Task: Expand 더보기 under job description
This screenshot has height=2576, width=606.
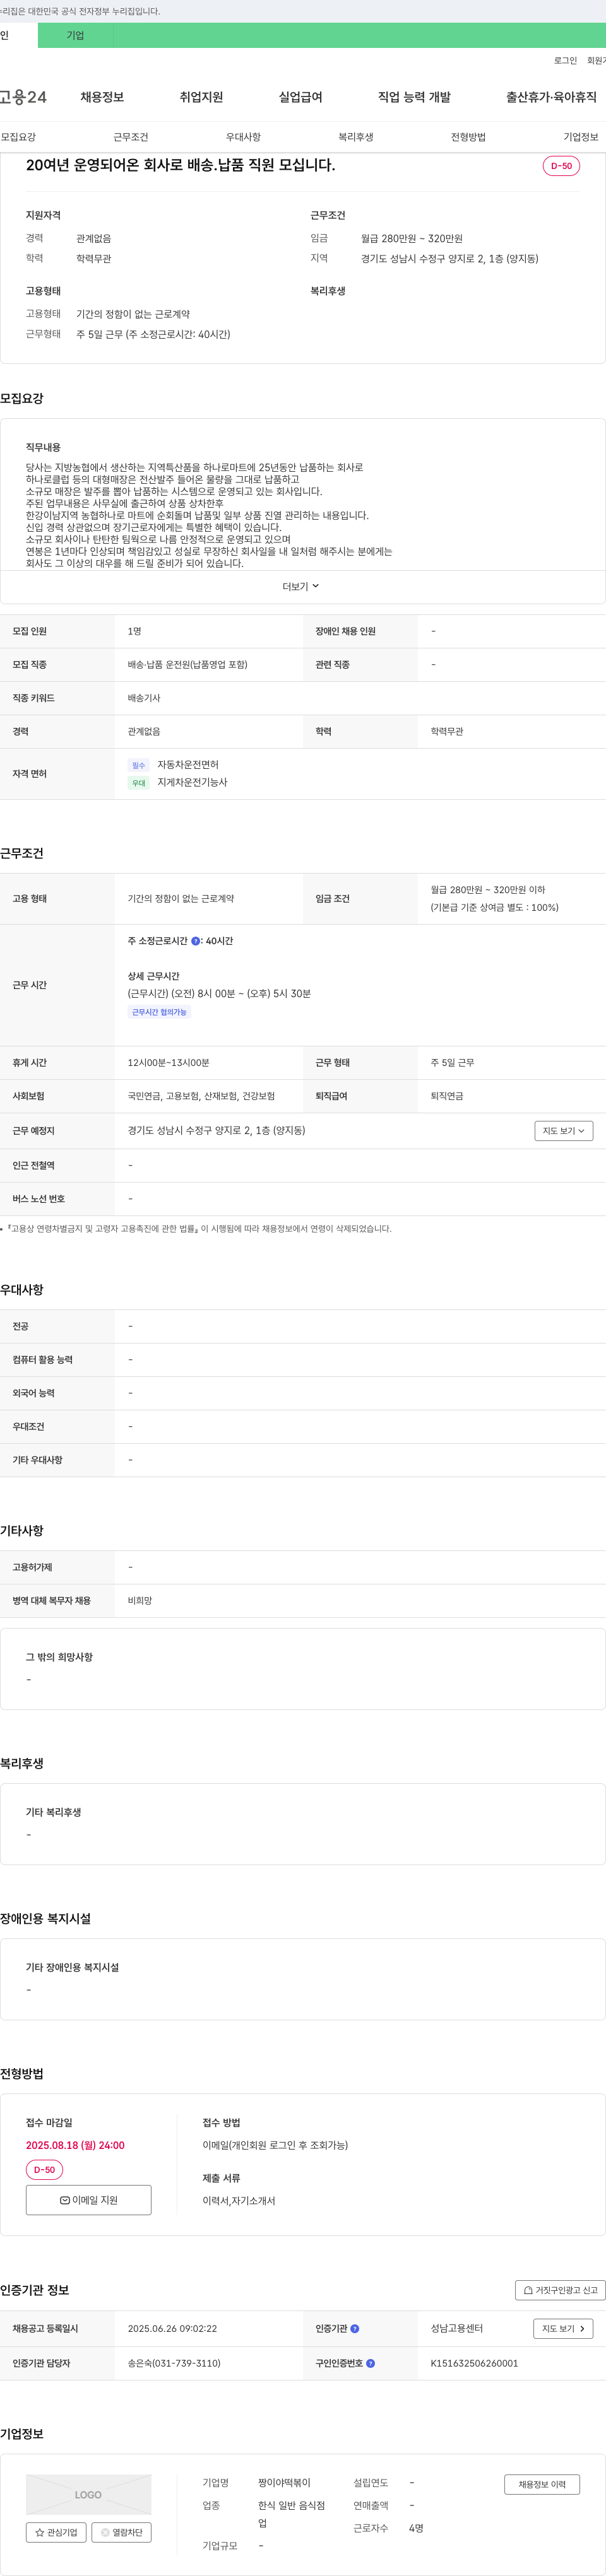Action: coord(301,587)
